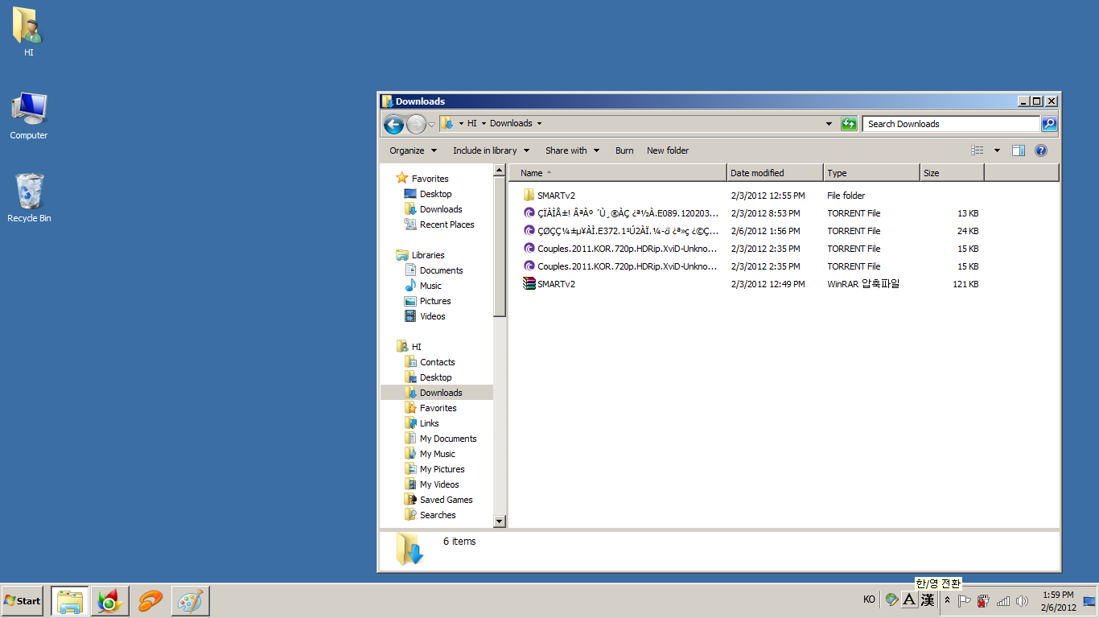The image size is (1099, 618).
Task: Open Contacts folder
Action: (x=437, y=362)
